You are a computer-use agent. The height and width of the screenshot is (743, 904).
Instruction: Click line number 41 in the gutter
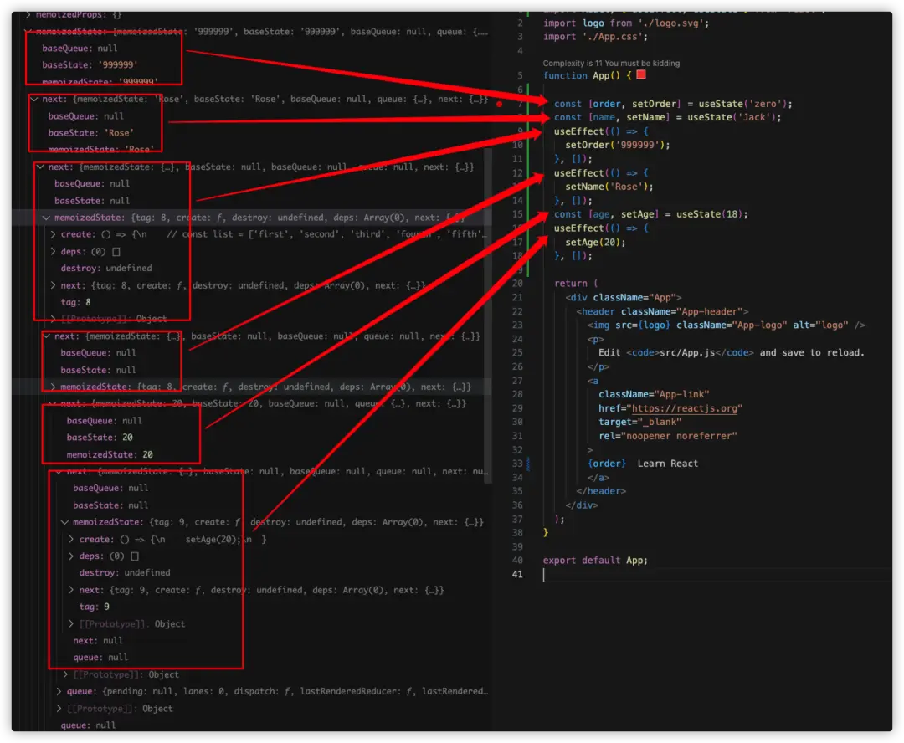point(517,574)
